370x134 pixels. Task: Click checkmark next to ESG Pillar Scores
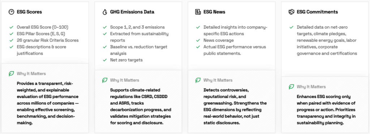[11, 34]
